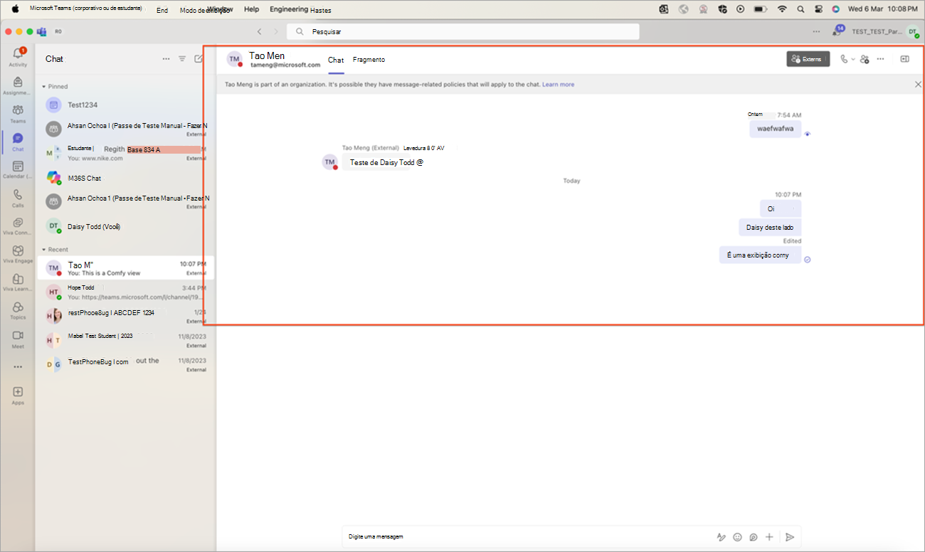Open the Activity feed in the sidebar

[x=18, y=57]
